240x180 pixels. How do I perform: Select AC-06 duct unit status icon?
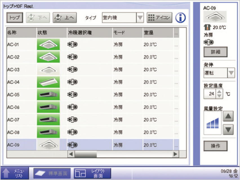[48, 107]
